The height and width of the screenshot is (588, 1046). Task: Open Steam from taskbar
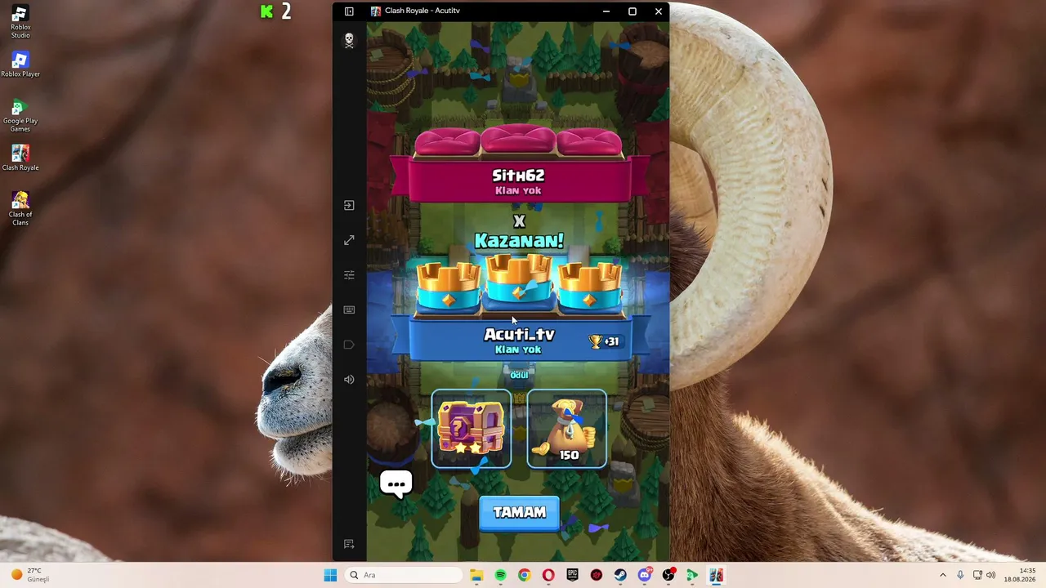(620, 575)
